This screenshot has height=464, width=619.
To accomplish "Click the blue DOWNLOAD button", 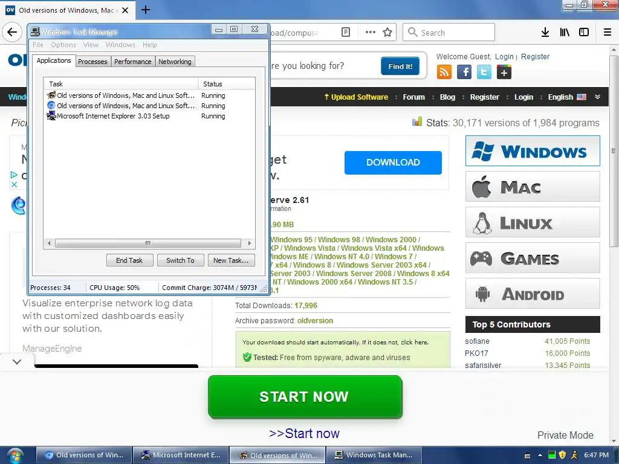I will (x=393, y=162).
